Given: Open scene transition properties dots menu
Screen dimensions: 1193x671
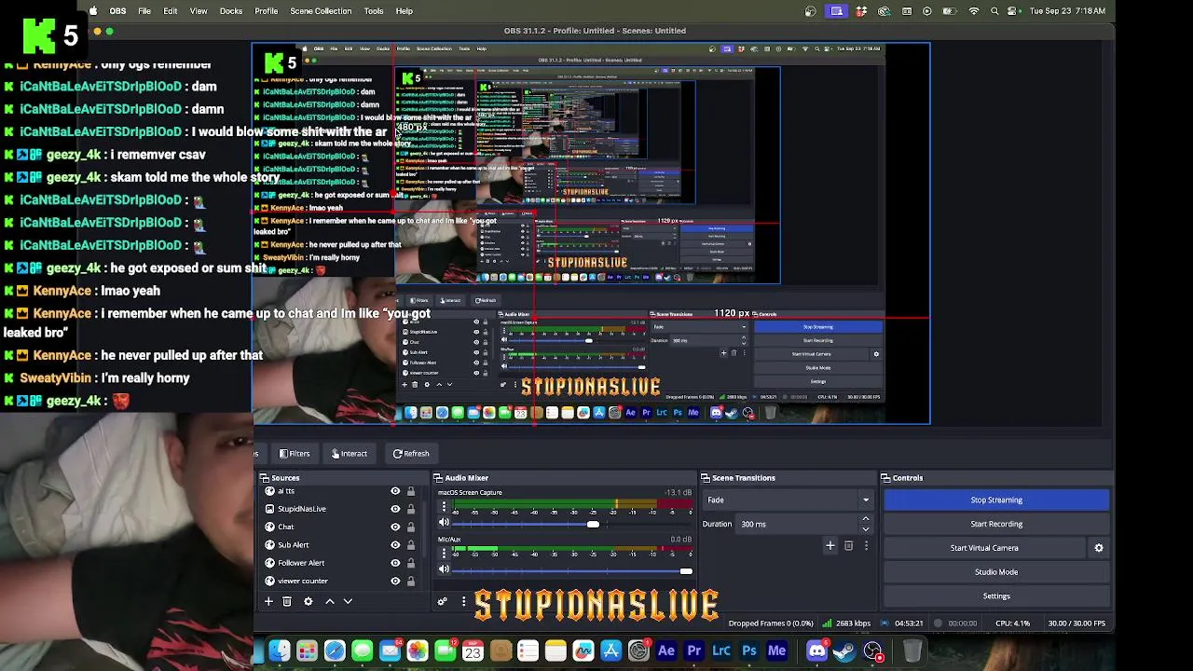Looking at the screenshot, I should (x=866, y=546).
